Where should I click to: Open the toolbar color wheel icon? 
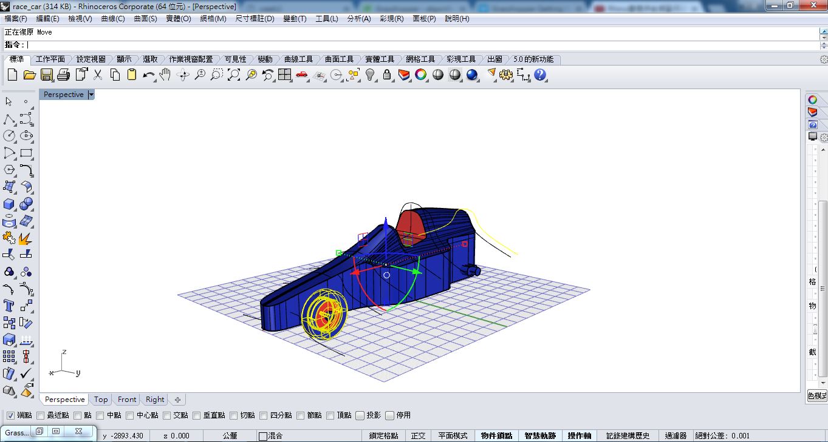tap(421, 75)
